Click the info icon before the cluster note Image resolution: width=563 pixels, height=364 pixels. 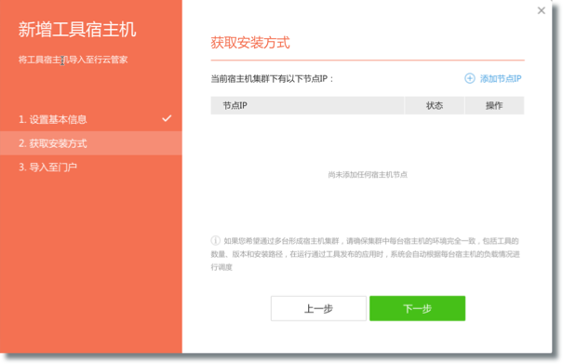[216, 240]
